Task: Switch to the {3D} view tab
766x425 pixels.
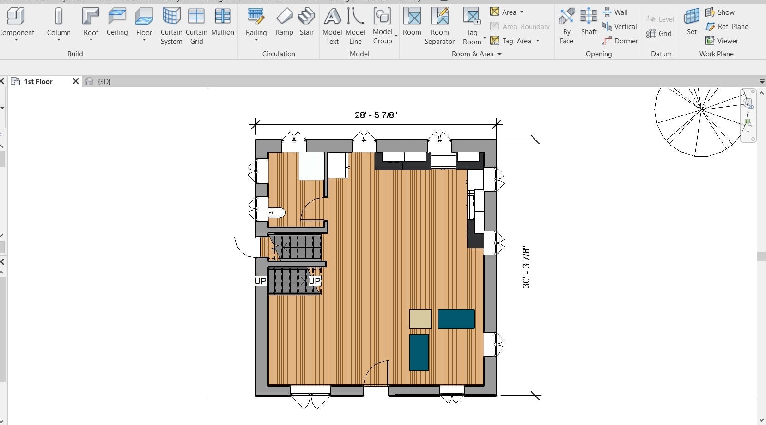Action: coord(104,81)
